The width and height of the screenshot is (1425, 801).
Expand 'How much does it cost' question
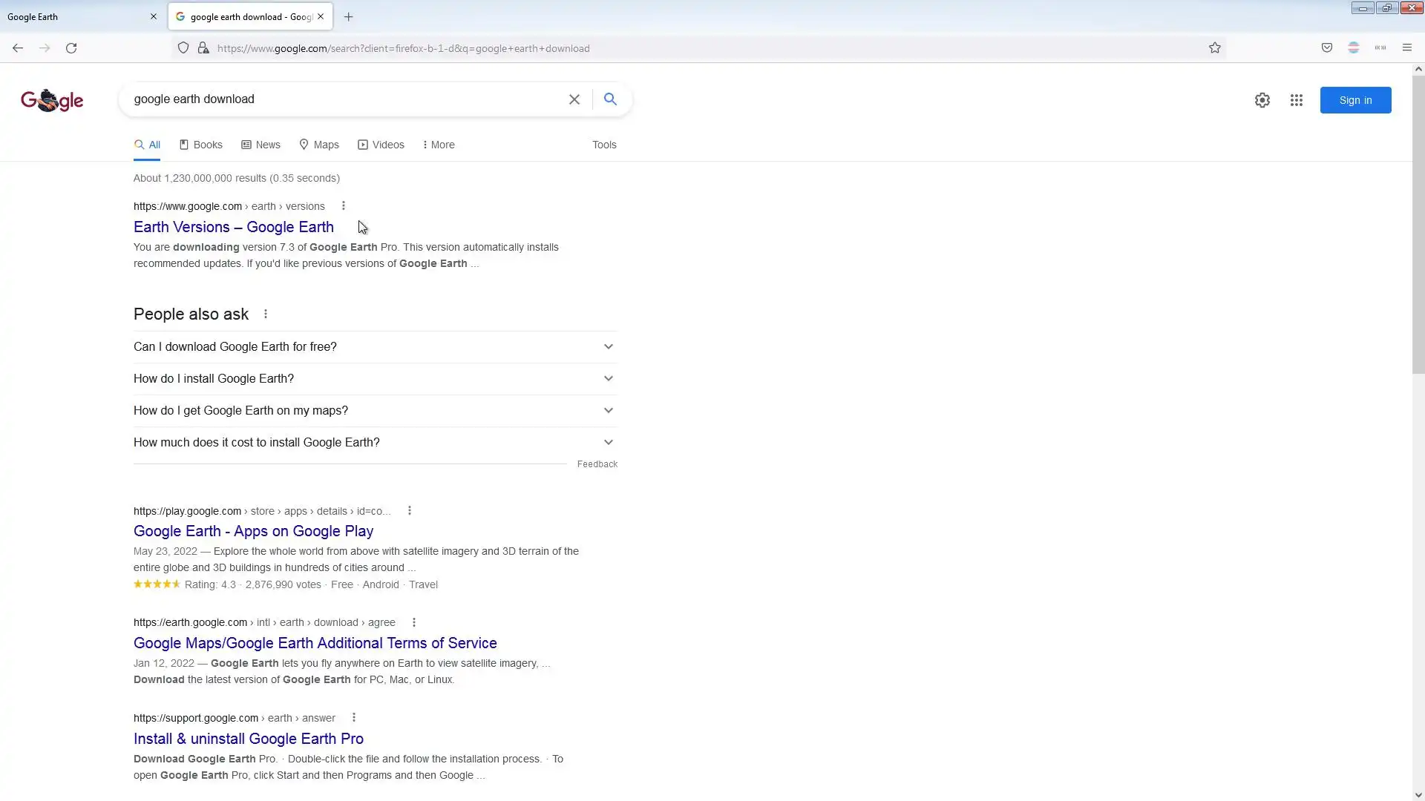375,443
